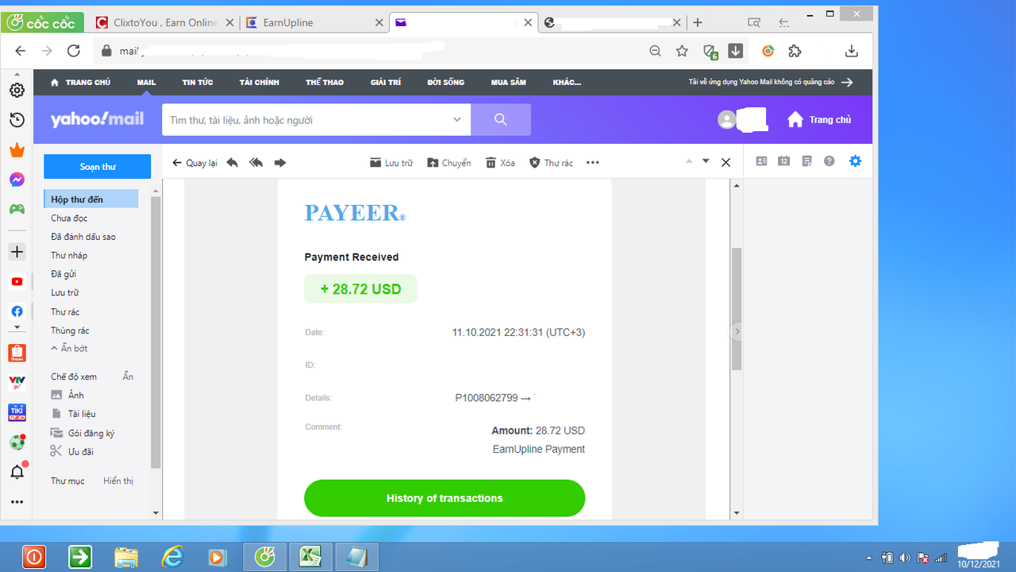Open the THỂ THAO menu item

(325, 83)
